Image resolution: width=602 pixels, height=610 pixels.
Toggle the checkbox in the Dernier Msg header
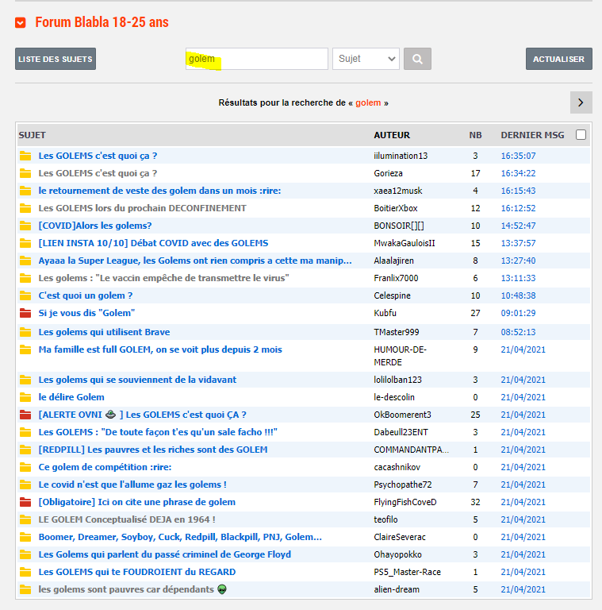581,135
